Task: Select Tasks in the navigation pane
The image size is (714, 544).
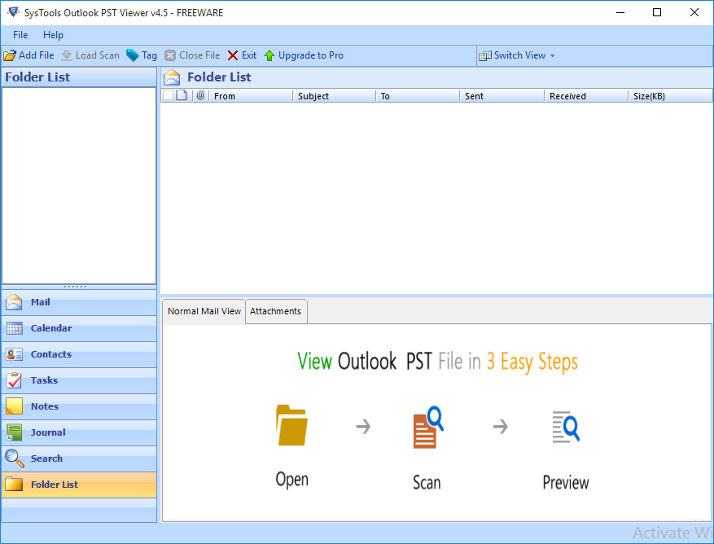Action: [x=79, y=380]
